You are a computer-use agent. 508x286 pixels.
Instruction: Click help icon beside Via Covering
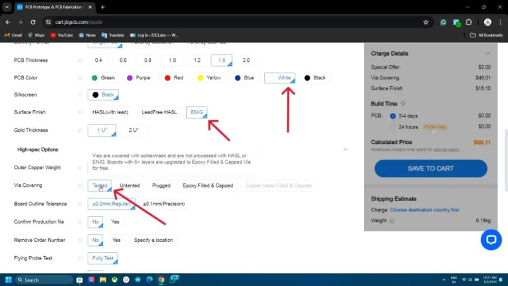[80, 185]
